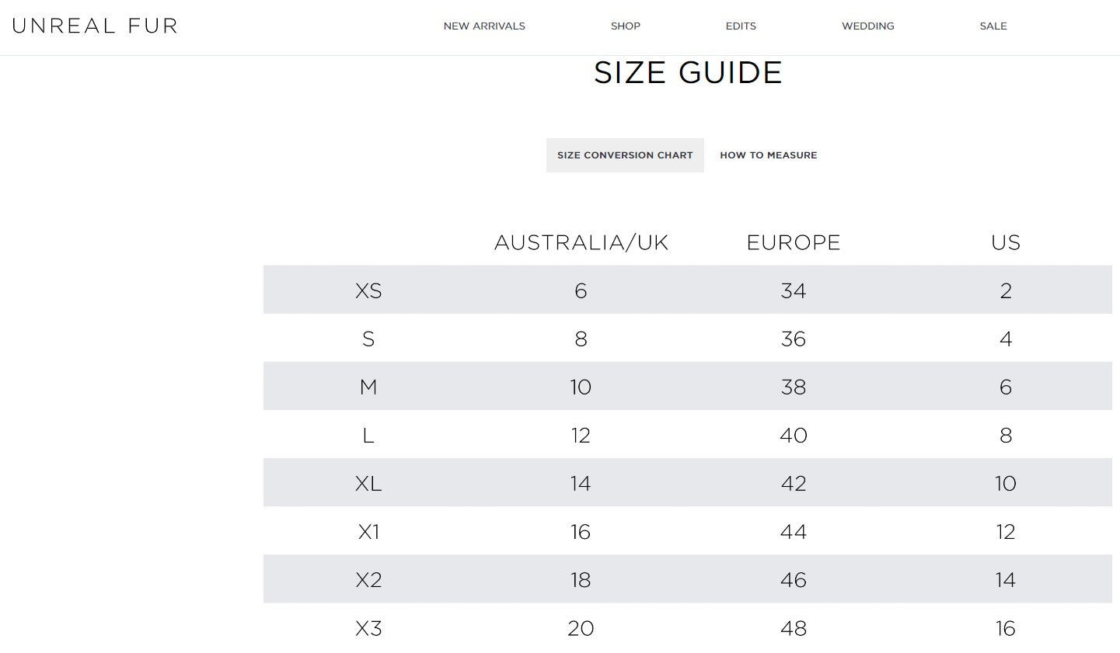Click Europe size 40 in L row
This screenshot has width=1120, height=653.
click(x=793, y=435)
